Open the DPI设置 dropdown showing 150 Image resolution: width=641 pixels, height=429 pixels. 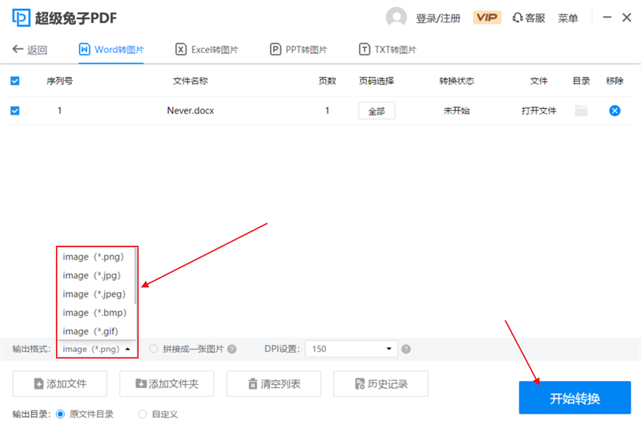(x=351, y=349)
